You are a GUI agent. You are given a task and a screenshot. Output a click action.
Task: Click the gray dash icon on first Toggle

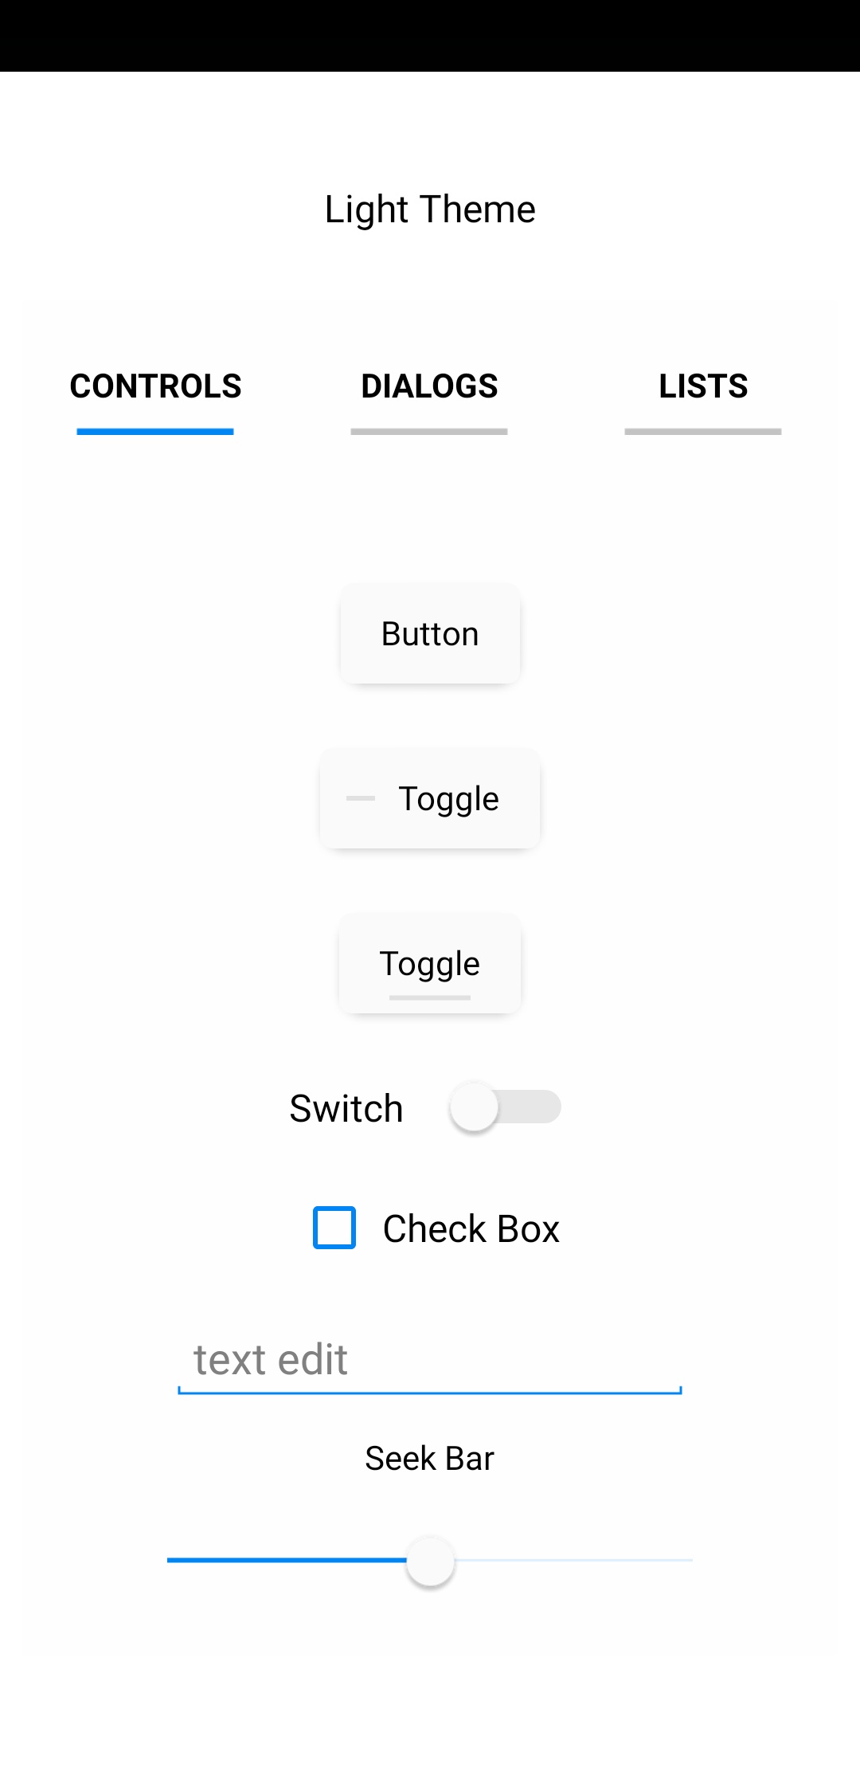[x=361, y=797]
